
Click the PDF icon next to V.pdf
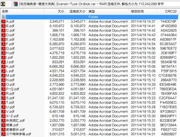tap(3, 112)
